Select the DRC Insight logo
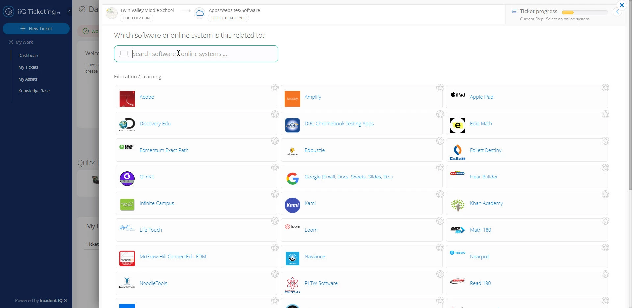The image size is (632, 308). 292,125
